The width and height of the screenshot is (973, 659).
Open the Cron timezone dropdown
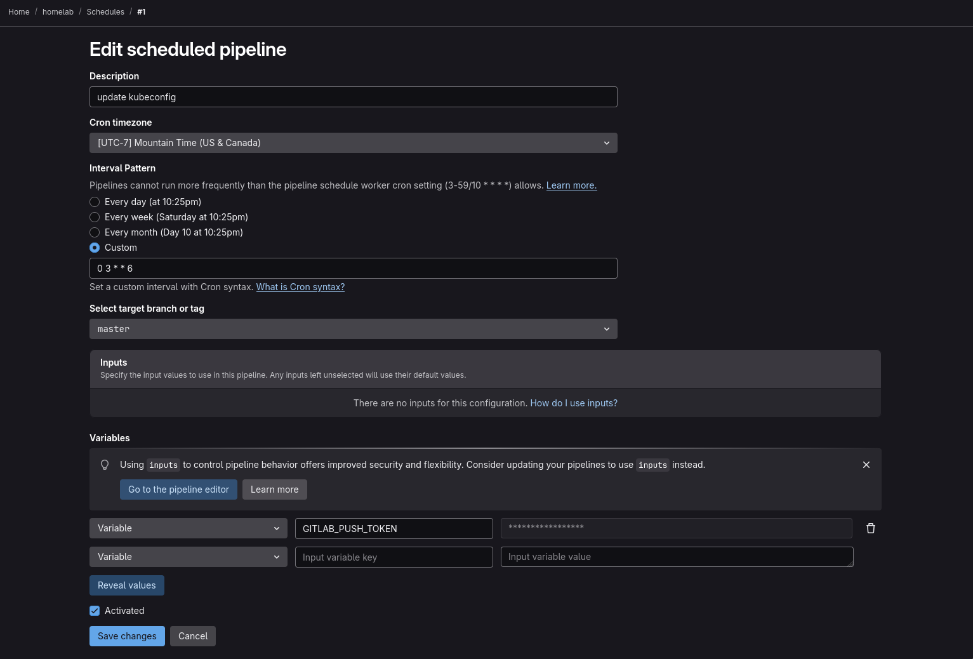354,143
